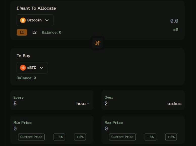This screenshot has height=146, width=196.
Task: Click the chevron beside sBTC
Action: [41, 68]
